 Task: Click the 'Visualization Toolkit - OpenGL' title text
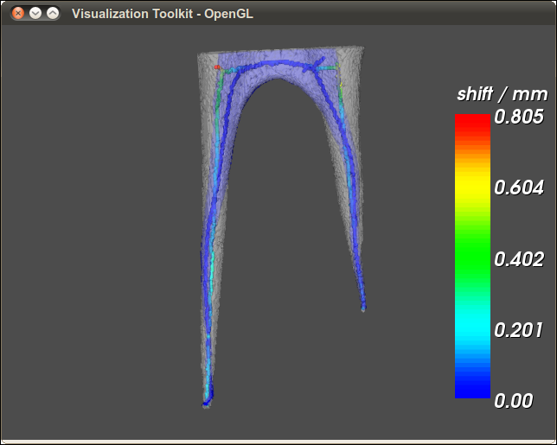163,14
